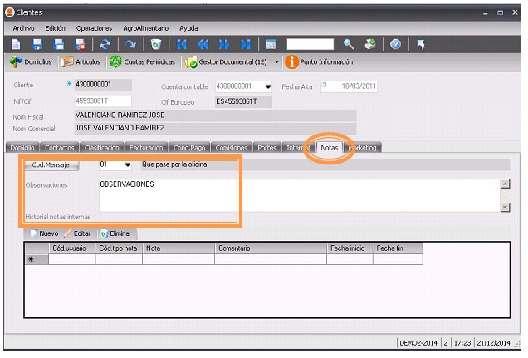The width and height of the screenshot is (528, 358).
Task: Expand the Gestor Documental dropdown arrow
Action: click(x=276, y=62)
